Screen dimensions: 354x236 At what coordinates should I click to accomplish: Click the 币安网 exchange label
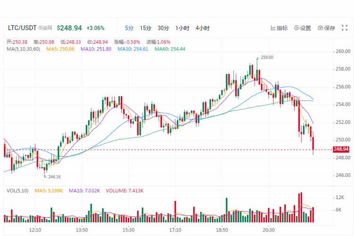point(45,28)
